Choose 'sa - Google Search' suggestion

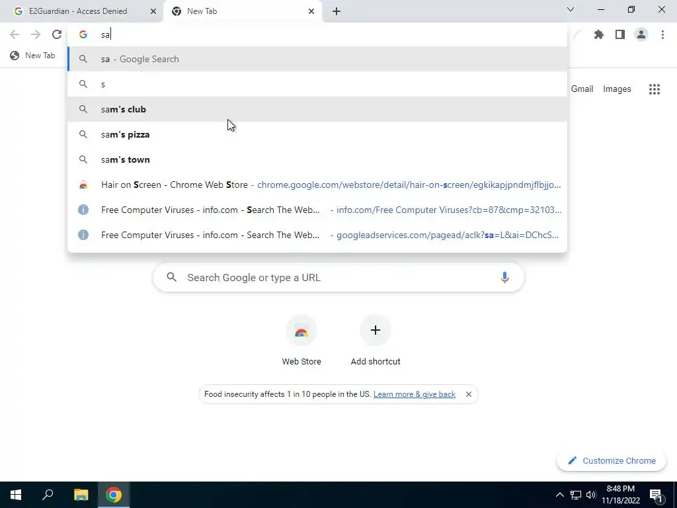(317, 59)
